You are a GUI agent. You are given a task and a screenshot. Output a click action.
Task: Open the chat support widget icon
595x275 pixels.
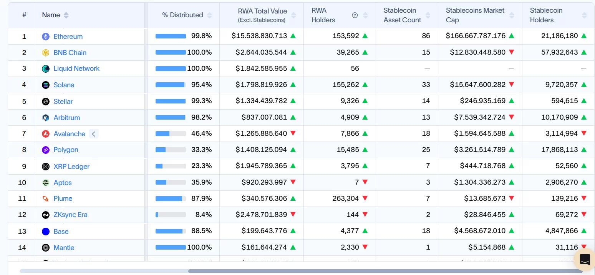(585, 259)
